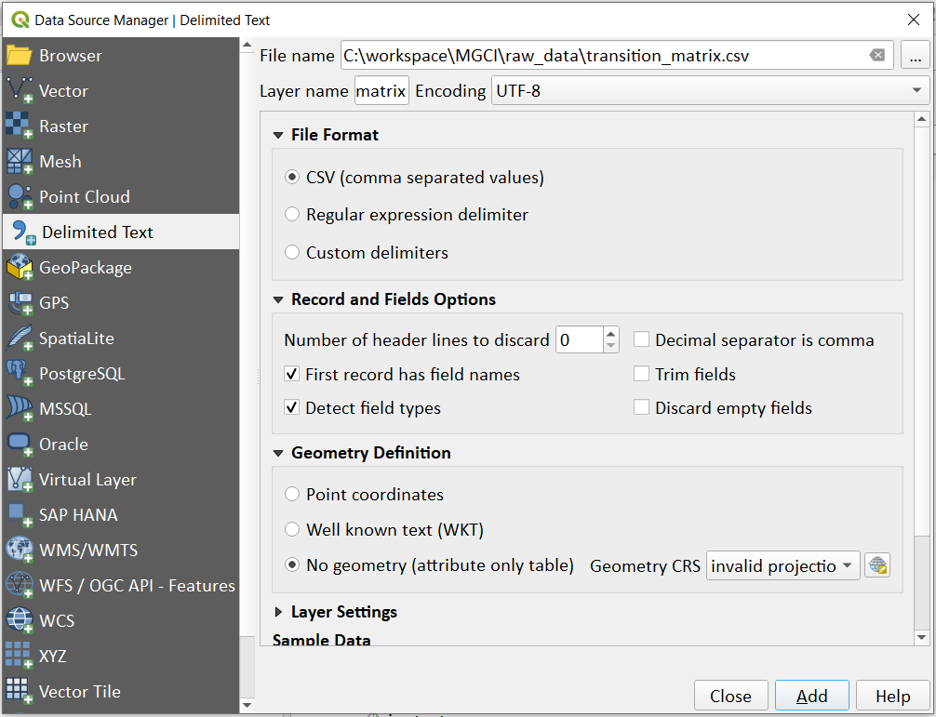Click the Browser folder icon in sidebar

[x=20, y=56]
